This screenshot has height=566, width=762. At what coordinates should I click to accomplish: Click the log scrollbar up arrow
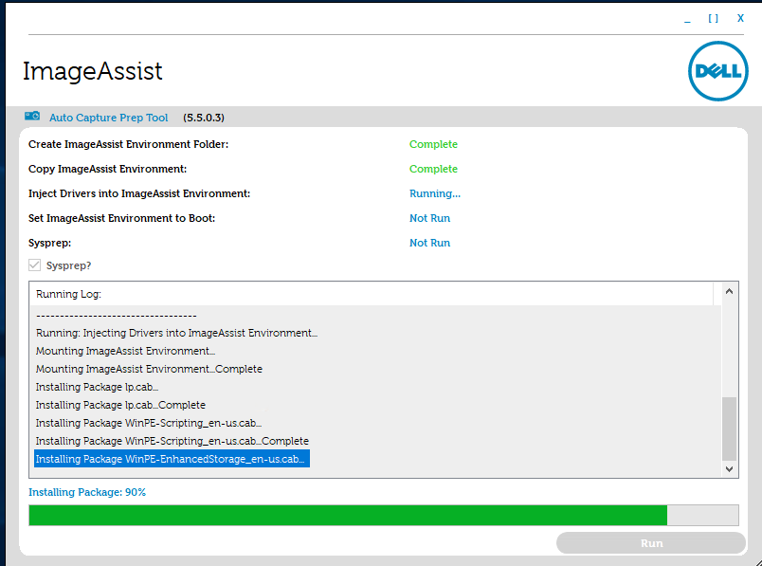(x=729, y=291)
